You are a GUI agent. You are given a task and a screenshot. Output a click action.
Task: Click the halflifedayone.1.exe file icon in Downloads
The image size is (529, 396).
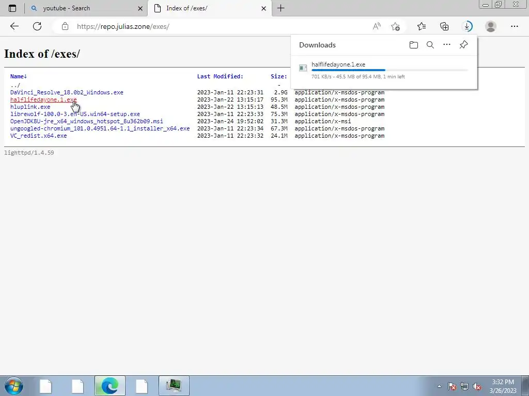click(x=303, y=68)
